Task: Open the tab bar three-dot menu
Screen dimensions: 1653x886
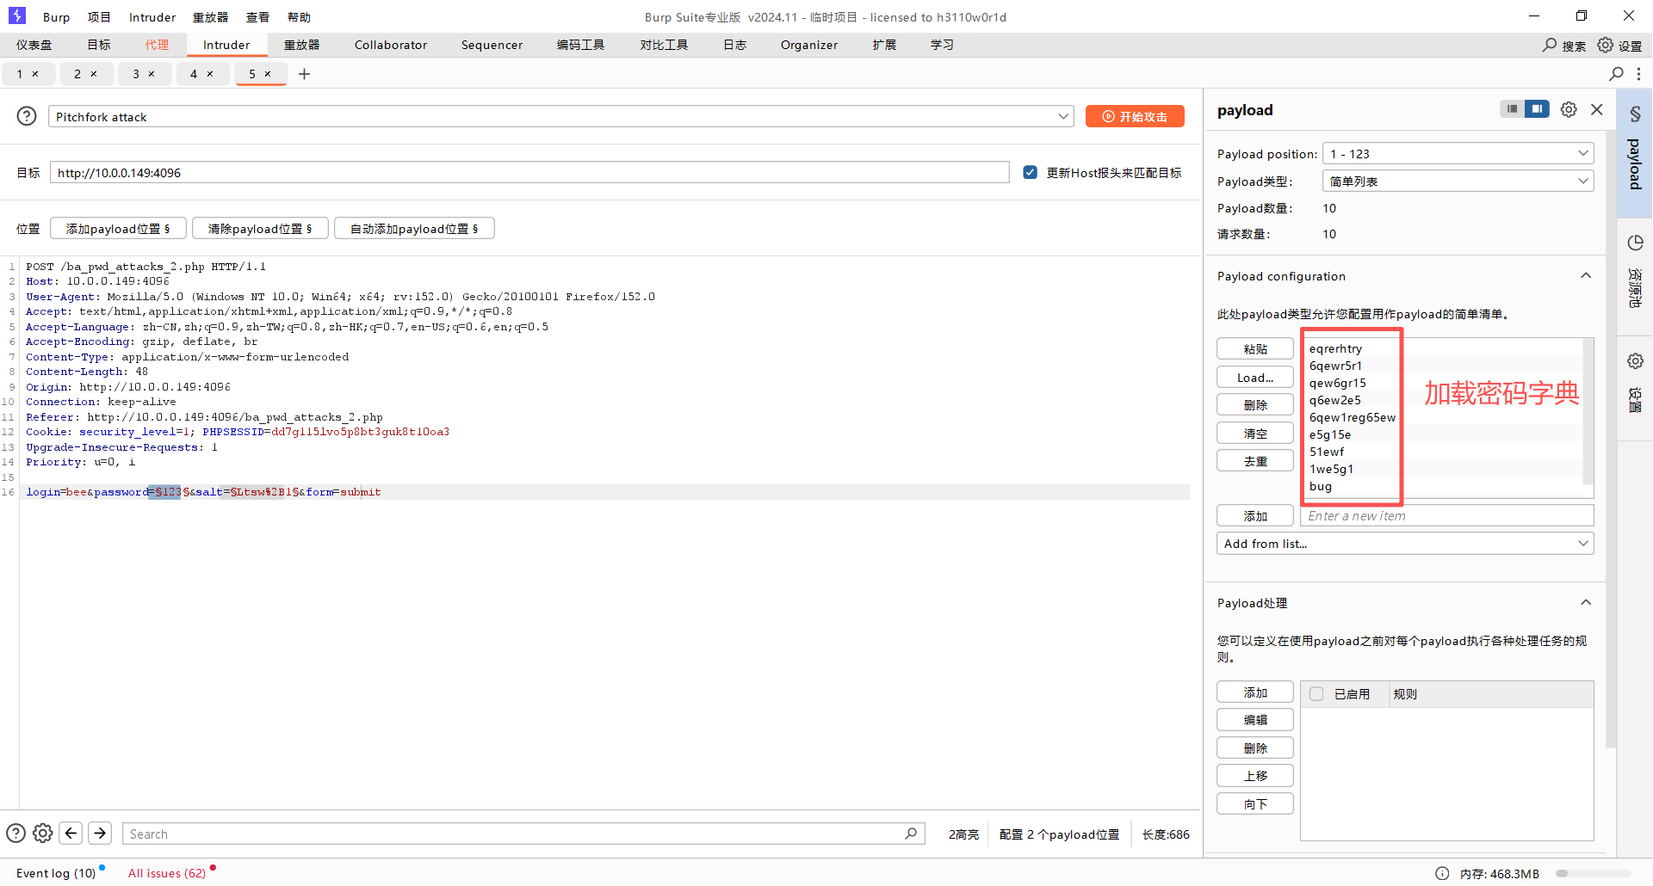Action: (1638, 74)
